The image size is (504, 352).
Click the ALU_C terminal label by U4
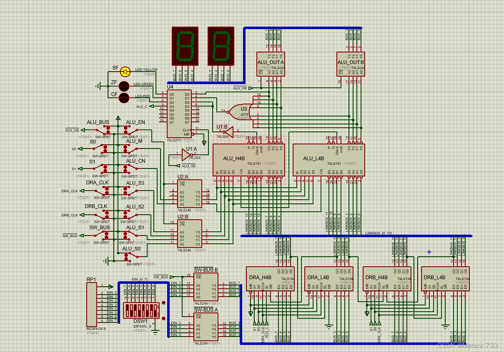tap(141, 107)
